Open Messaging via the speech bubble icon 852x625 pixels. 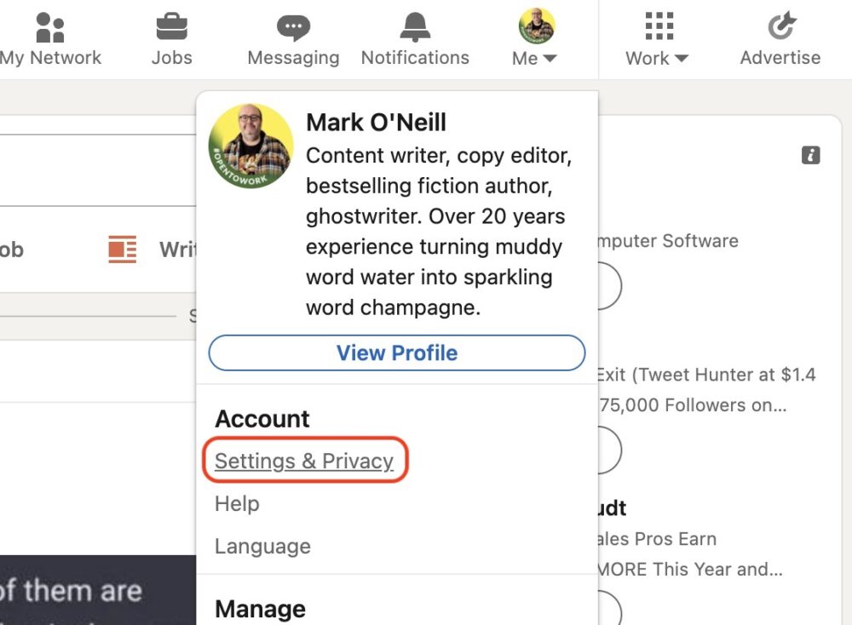click(293, 26)
